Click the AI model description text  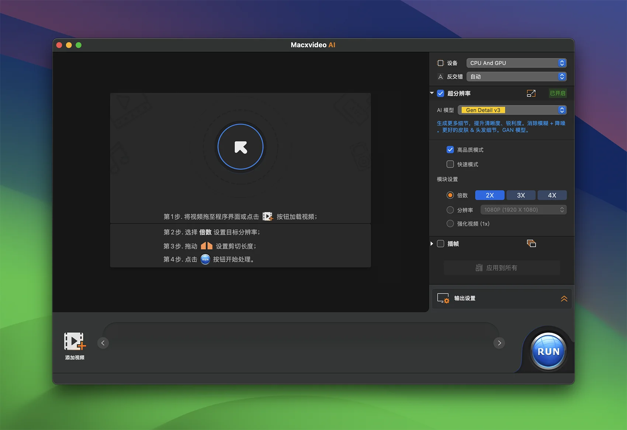[x=501, y=126]
